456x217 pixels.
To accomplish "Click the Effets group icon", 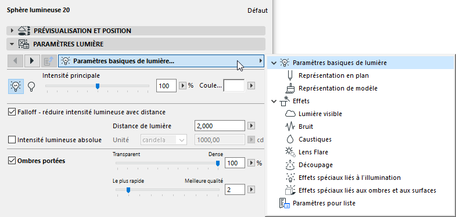I will pyautogui.click(x=284, y=101).
